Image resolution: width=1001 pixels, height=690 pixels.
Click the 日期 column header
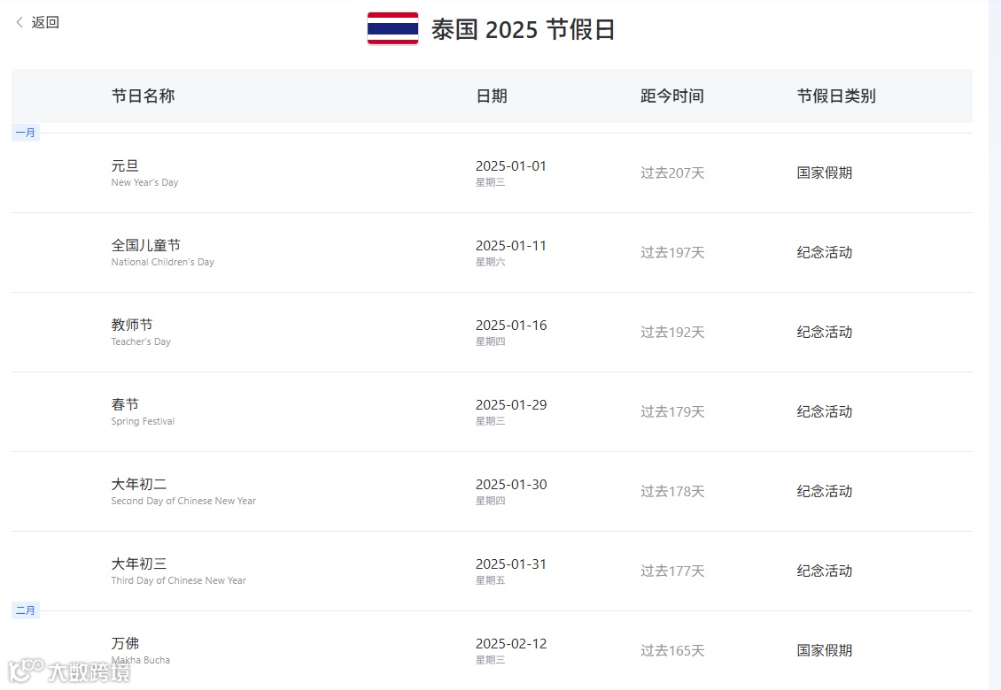click(x=492, y=96)
